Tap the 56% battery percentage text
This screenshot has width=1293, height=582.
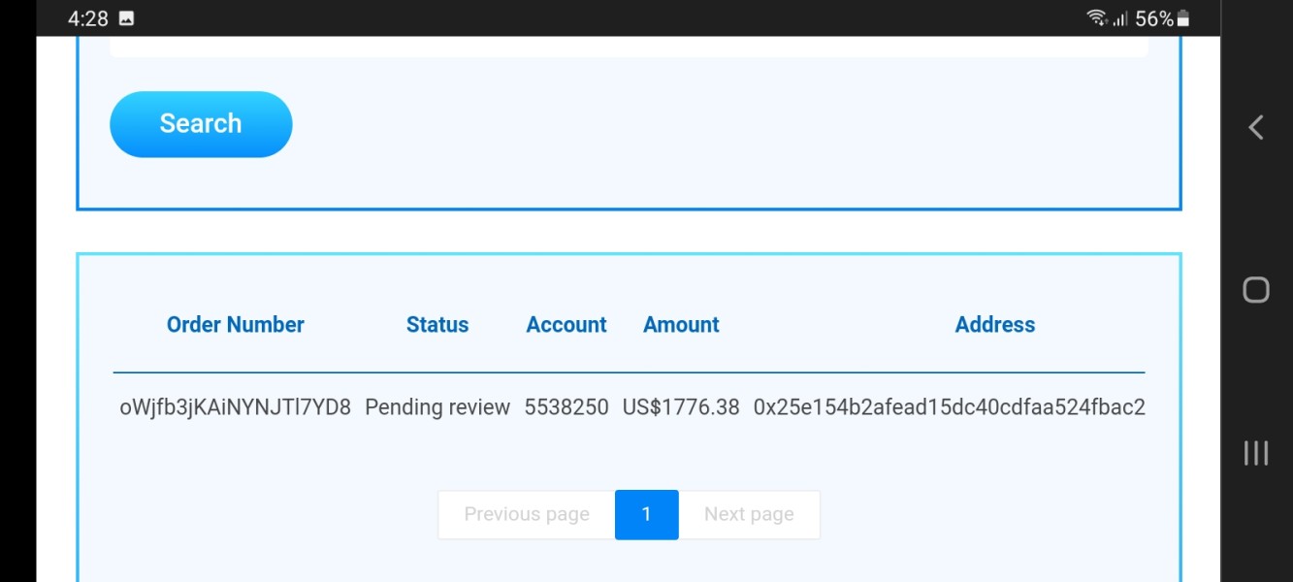(x=1154, y=18)
